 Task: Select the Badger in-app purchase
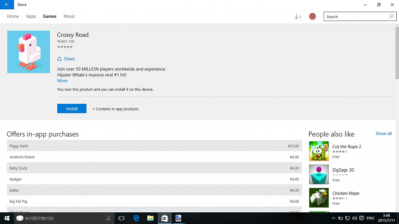point(154,179)
